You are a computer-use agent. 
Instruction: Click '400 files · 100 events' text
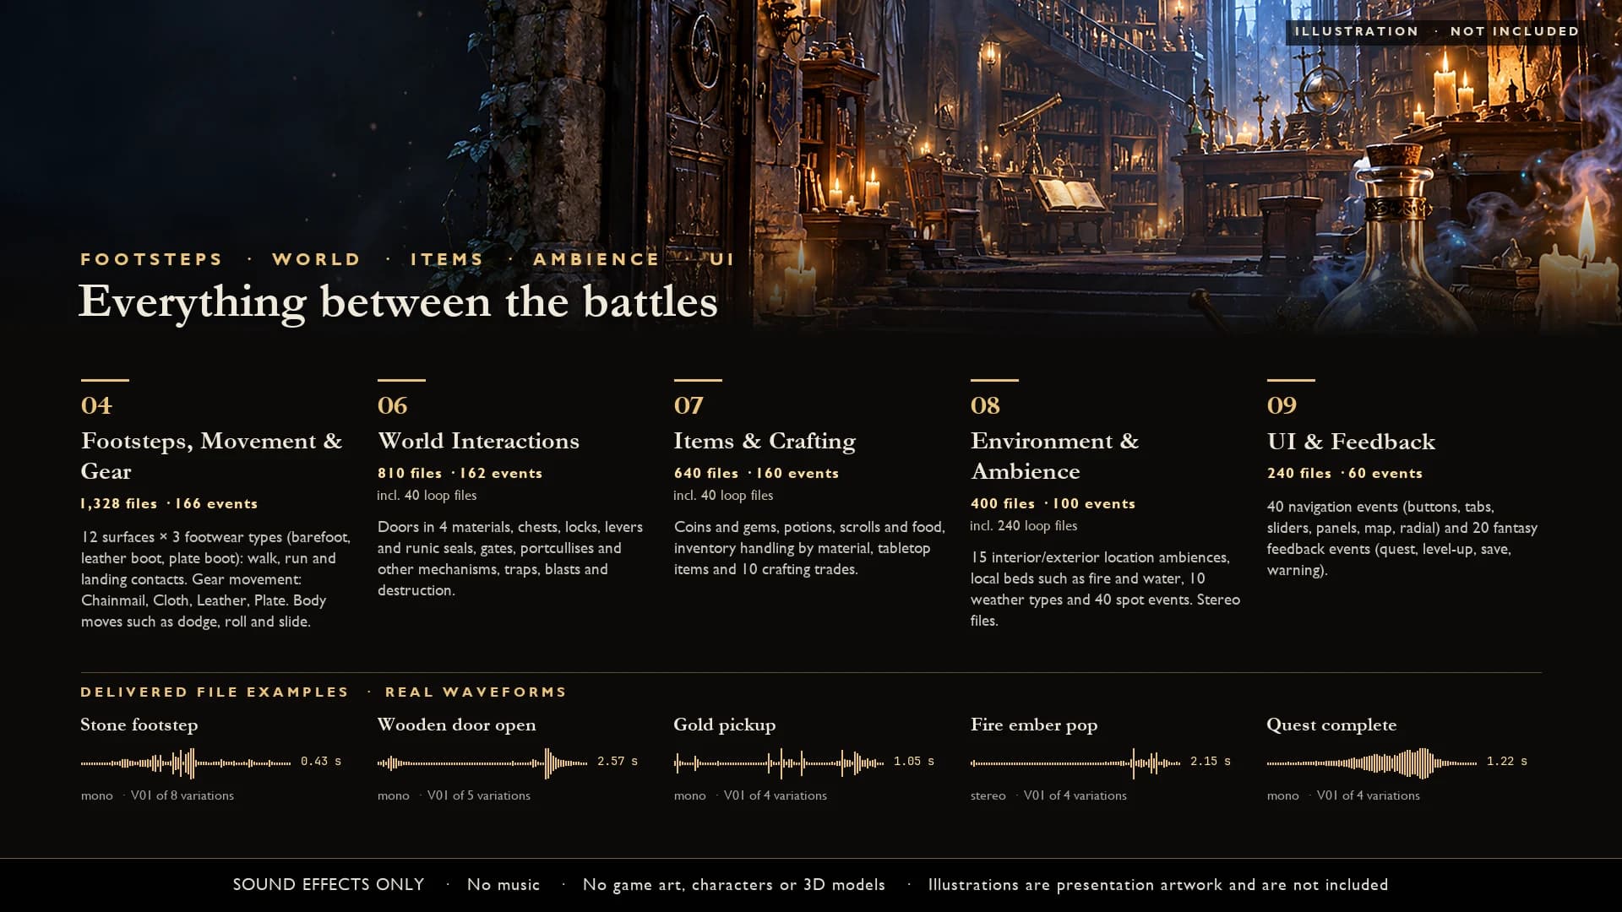point(1053,504)
